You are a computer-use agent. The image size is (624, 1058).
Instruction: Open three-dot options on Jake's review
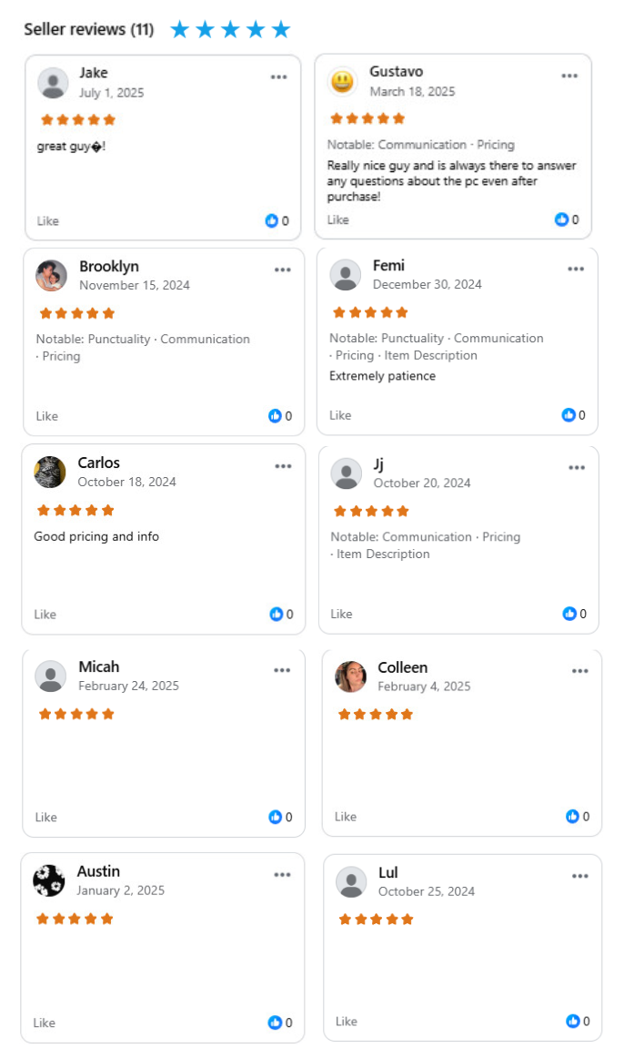click(x=279, y=76)
